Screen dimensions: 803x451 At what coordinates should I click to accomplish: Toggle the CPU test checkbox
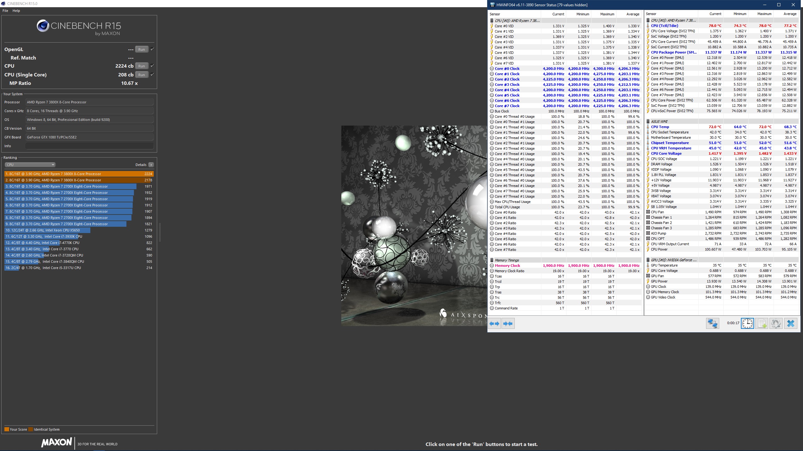(x=152, y=66)
